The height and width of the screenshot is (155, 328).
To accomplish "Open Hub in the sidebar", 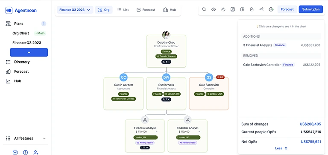I will pyautogui.click(x=18, y=81).
